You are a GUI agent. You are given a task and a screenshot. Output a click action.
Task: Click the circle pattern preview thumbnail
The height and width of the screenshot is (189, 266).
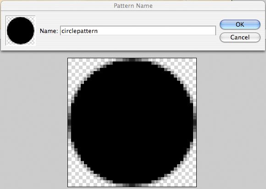pos(21,31)
